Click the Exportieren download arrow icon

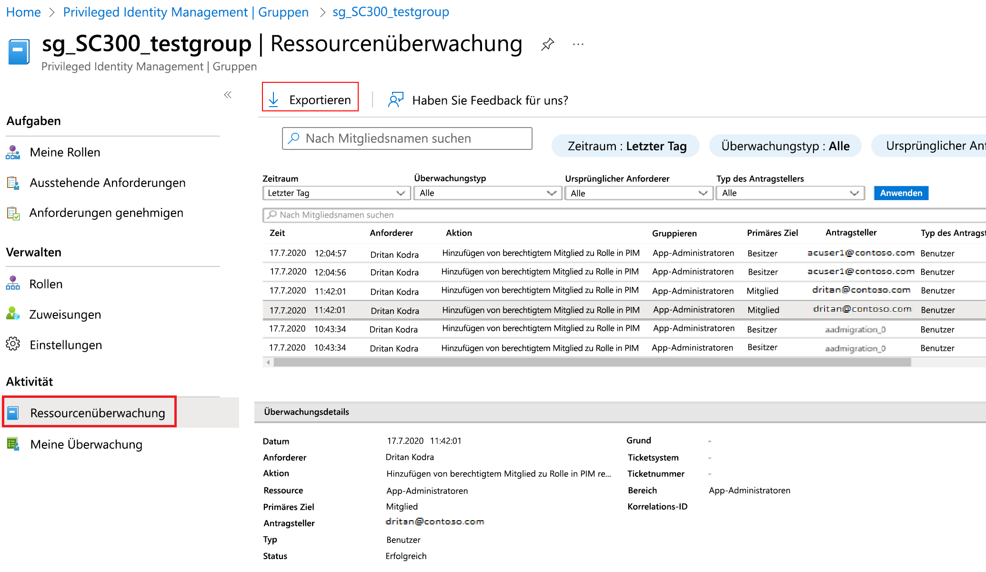(273, 99)
